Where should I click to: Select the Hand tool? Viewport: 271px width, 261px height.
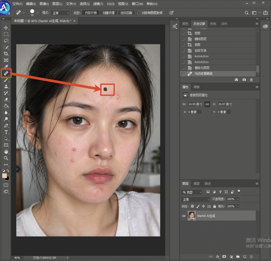click(6, 152)
